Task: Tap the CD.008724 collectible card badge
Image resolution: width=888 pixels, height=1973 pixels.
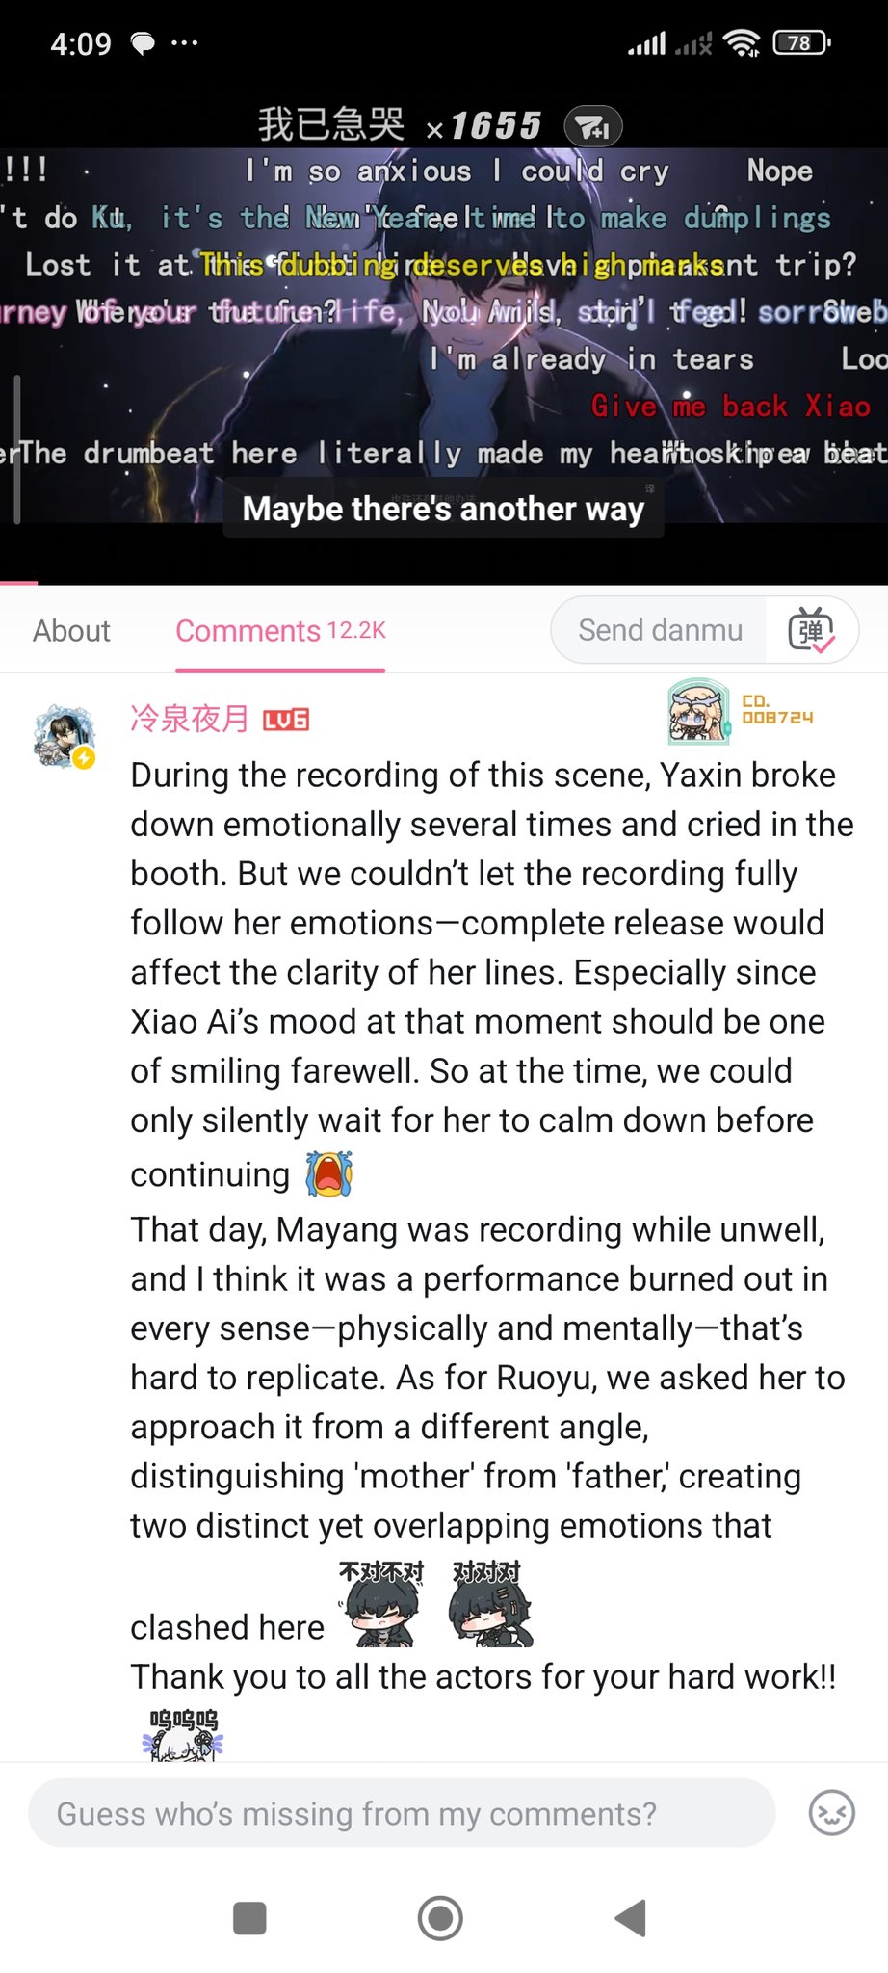Action: click(741, 712)
